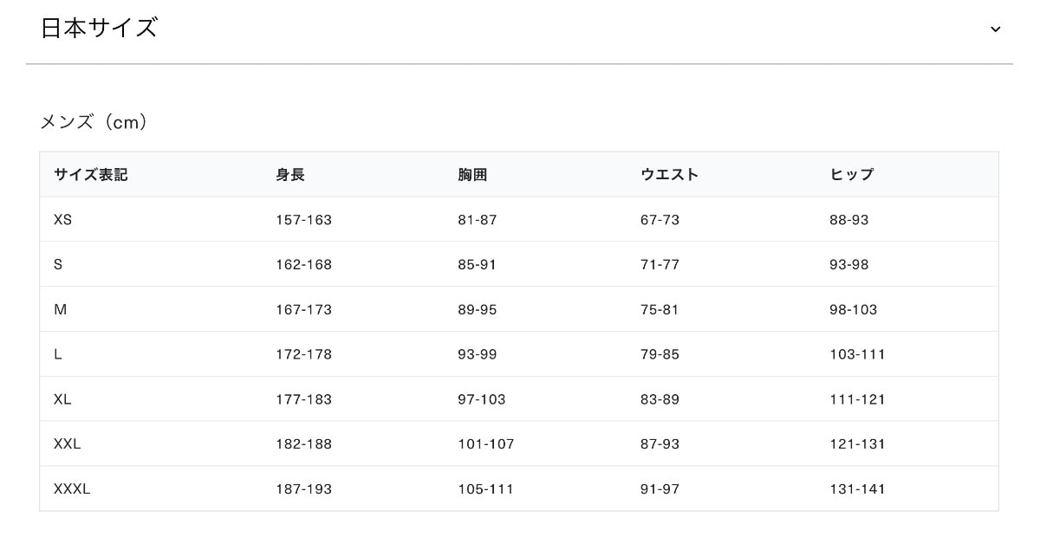Image resolution: width=1040 pixels, height=543 pixels.
Task: Click the XXL size row label
Action: (67, 444)
